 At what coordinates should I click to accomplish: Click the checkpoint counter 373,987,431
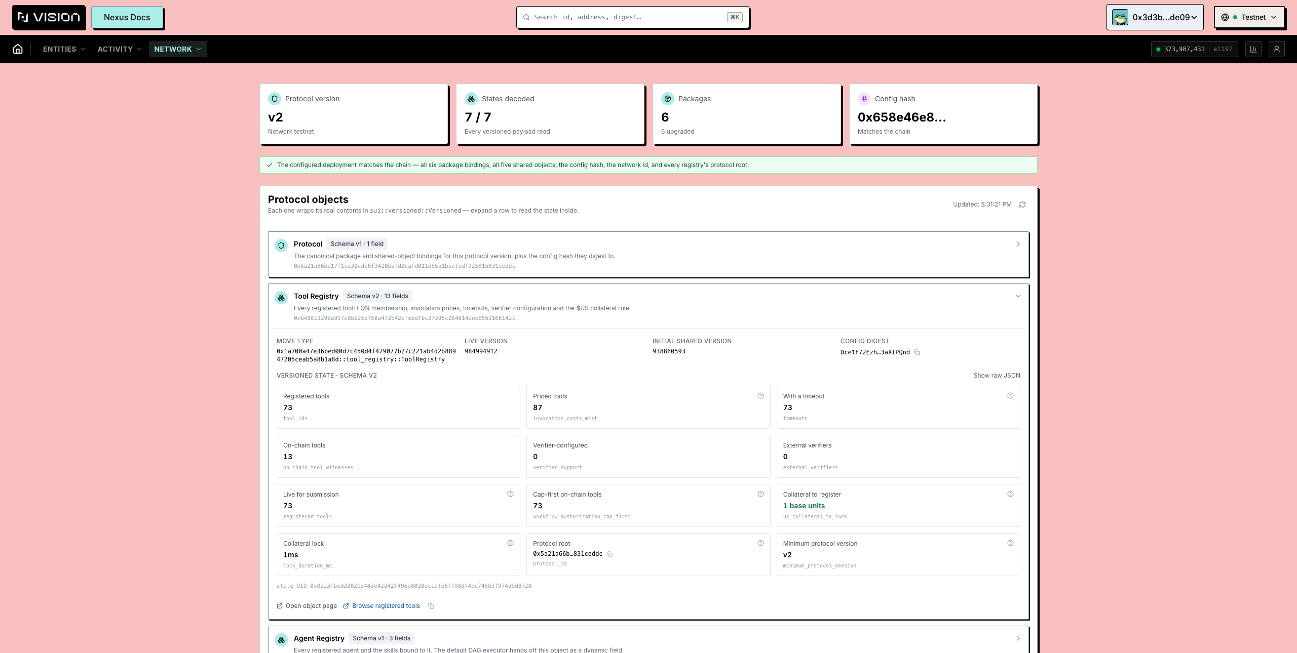point(1184,49)
